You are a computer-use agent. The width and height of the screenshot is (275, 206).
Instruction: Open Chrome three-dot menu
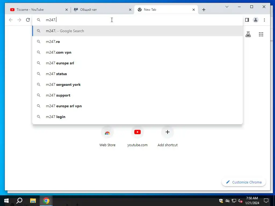[264, 20]
